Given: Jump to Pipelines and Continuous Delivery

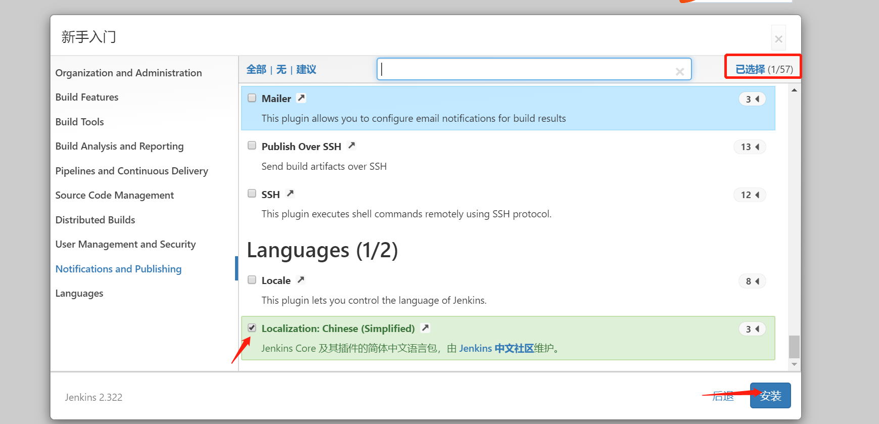Looking at the screenshot, I should (131, 171).
